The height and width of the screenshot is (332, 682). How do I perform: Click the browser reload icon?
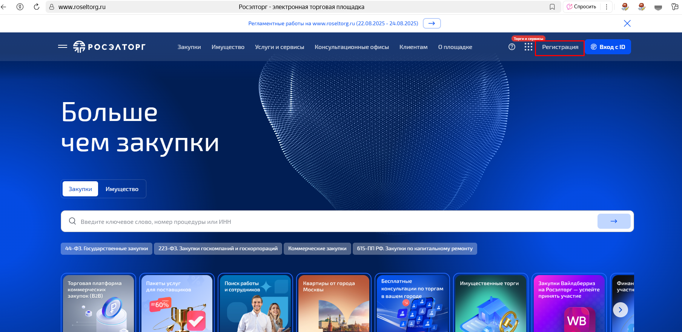click(37, 7)
